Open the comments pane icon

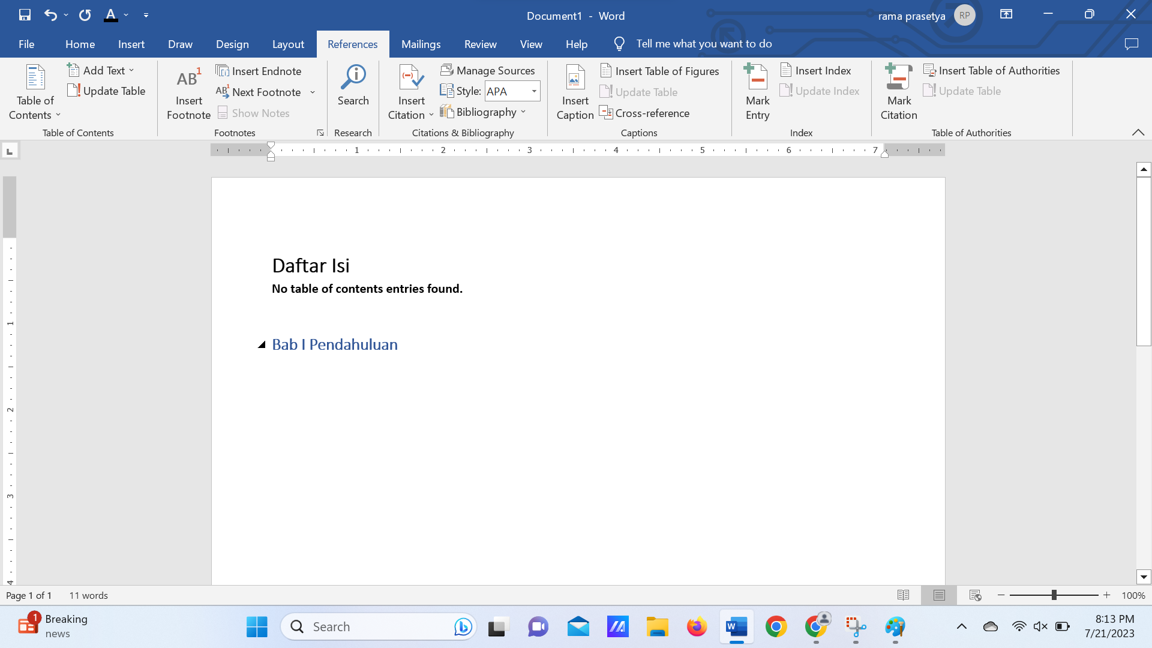(1132, 44)
